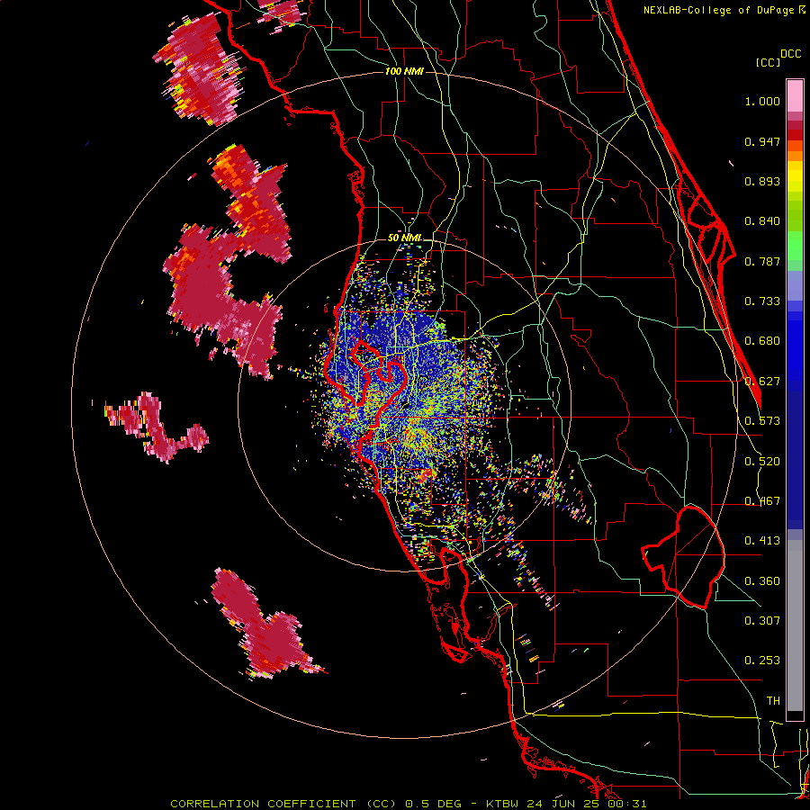
Task: Pick the light pink segment atop color bar
Action: (x=795, y=95)
